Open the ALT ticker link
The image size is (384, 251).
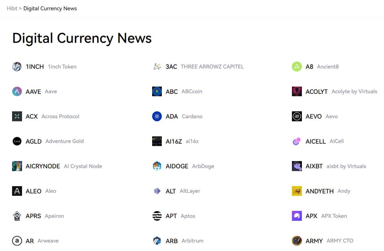pyautogui.click(x=171, y=191)
